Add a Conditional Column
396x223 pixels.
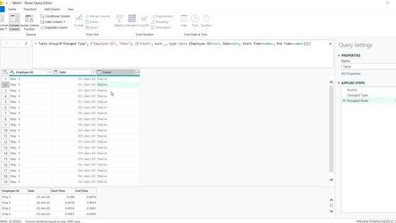pyautogui.click(x=55, y=16)
